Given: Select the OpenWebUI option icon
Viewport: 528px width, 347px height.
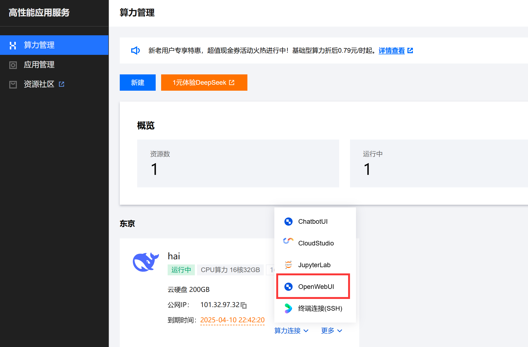Looking at the screenshot, I should pyautogui.click(x=288, y=286).
